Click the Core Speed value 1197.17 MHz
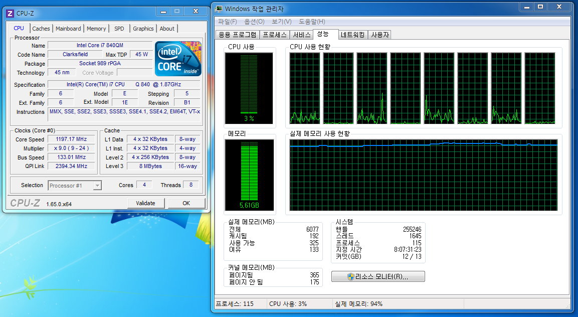This screenshot has width=578, height=317. click(x=71, y=139)
